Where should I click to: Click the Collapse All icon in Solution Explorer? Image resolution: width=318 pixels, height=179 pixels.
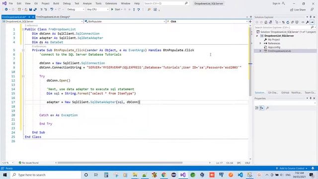292,22
